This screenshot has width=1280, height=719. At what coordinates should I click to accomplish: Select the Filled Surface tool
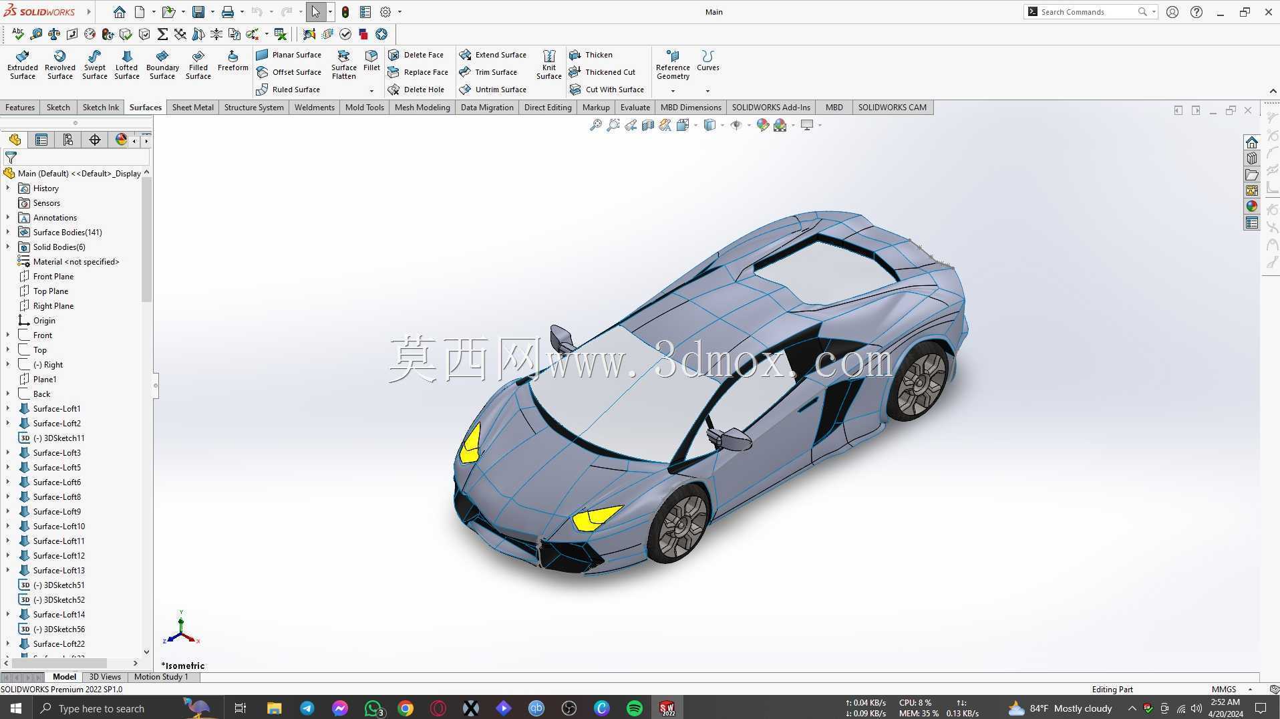(x=198, y=64)
